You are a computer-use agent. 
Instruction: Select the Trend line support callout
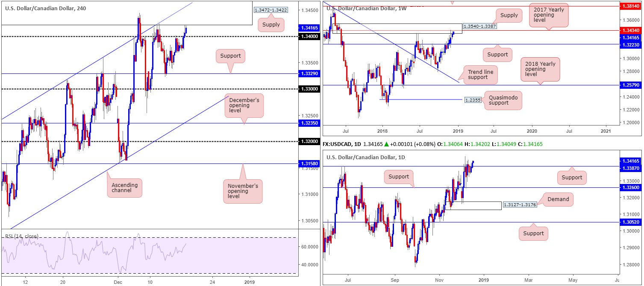(480, 75)
